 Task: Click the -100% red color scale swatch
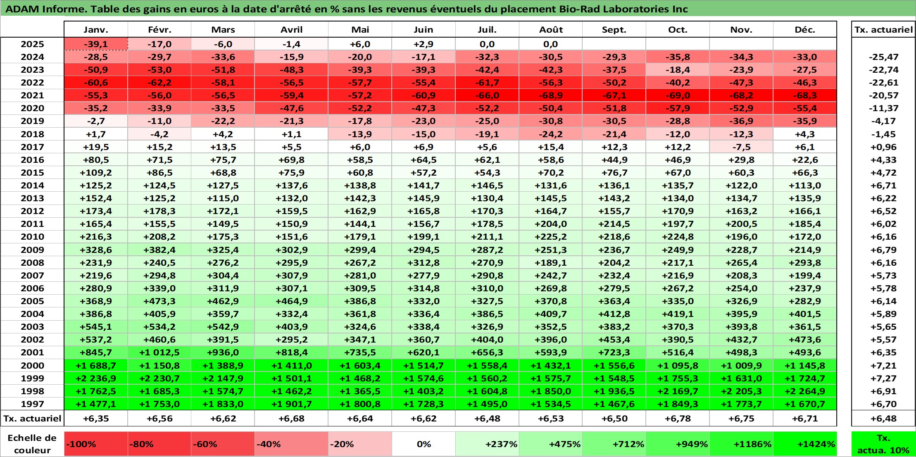[x=96, y=444]
